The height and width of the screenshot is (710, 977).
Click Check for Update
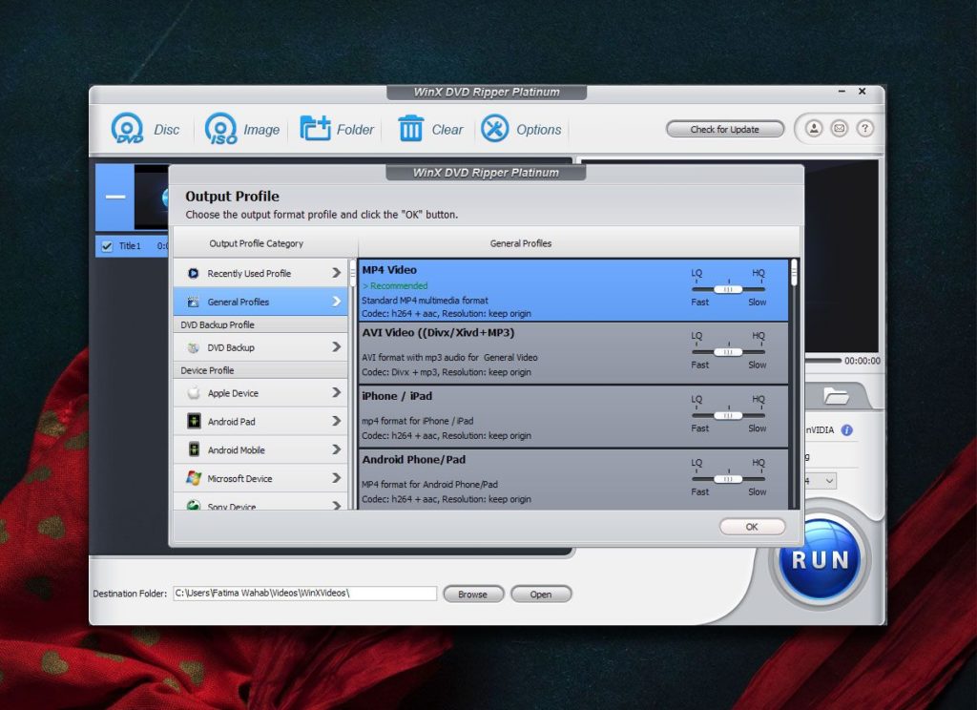tap(724, 129)
